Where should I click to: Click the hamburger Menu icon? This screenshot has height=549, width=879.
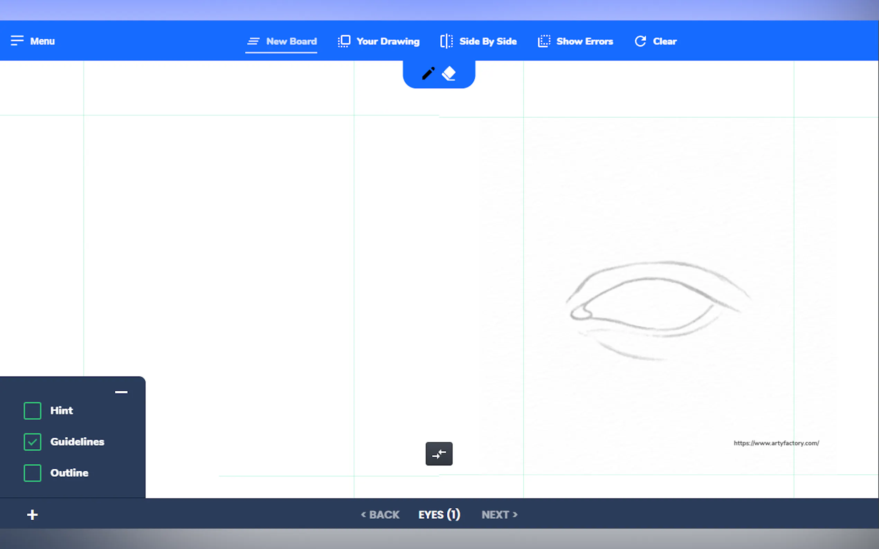tap(17, 41)
